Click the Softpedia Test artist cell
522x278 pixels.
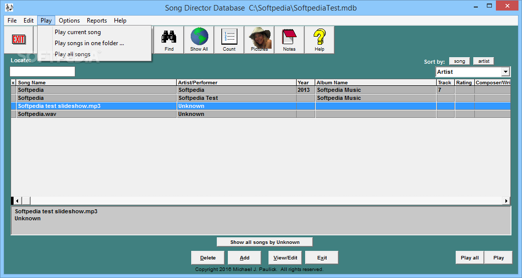click(236, 98)
